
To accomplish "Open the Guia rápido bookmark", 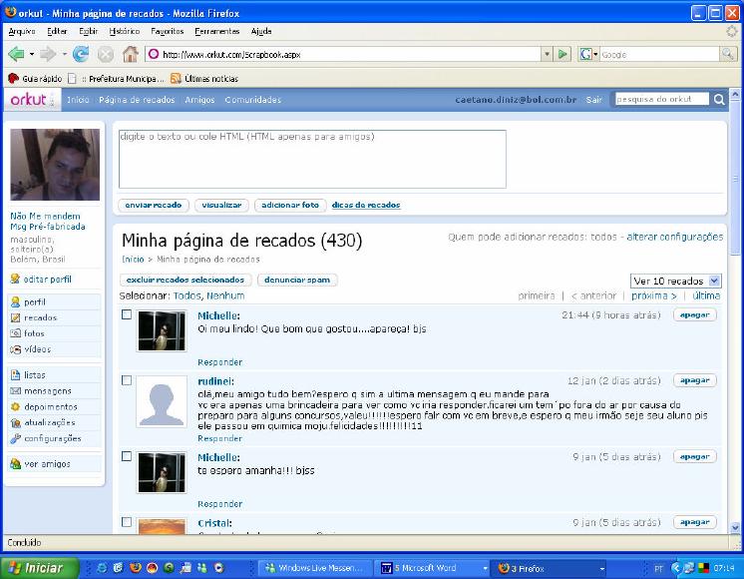I will click(35, 79).
